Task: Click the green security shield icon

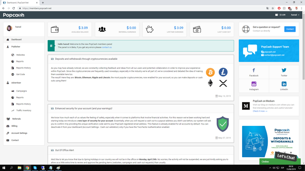Action: click(x=223, y=124)
